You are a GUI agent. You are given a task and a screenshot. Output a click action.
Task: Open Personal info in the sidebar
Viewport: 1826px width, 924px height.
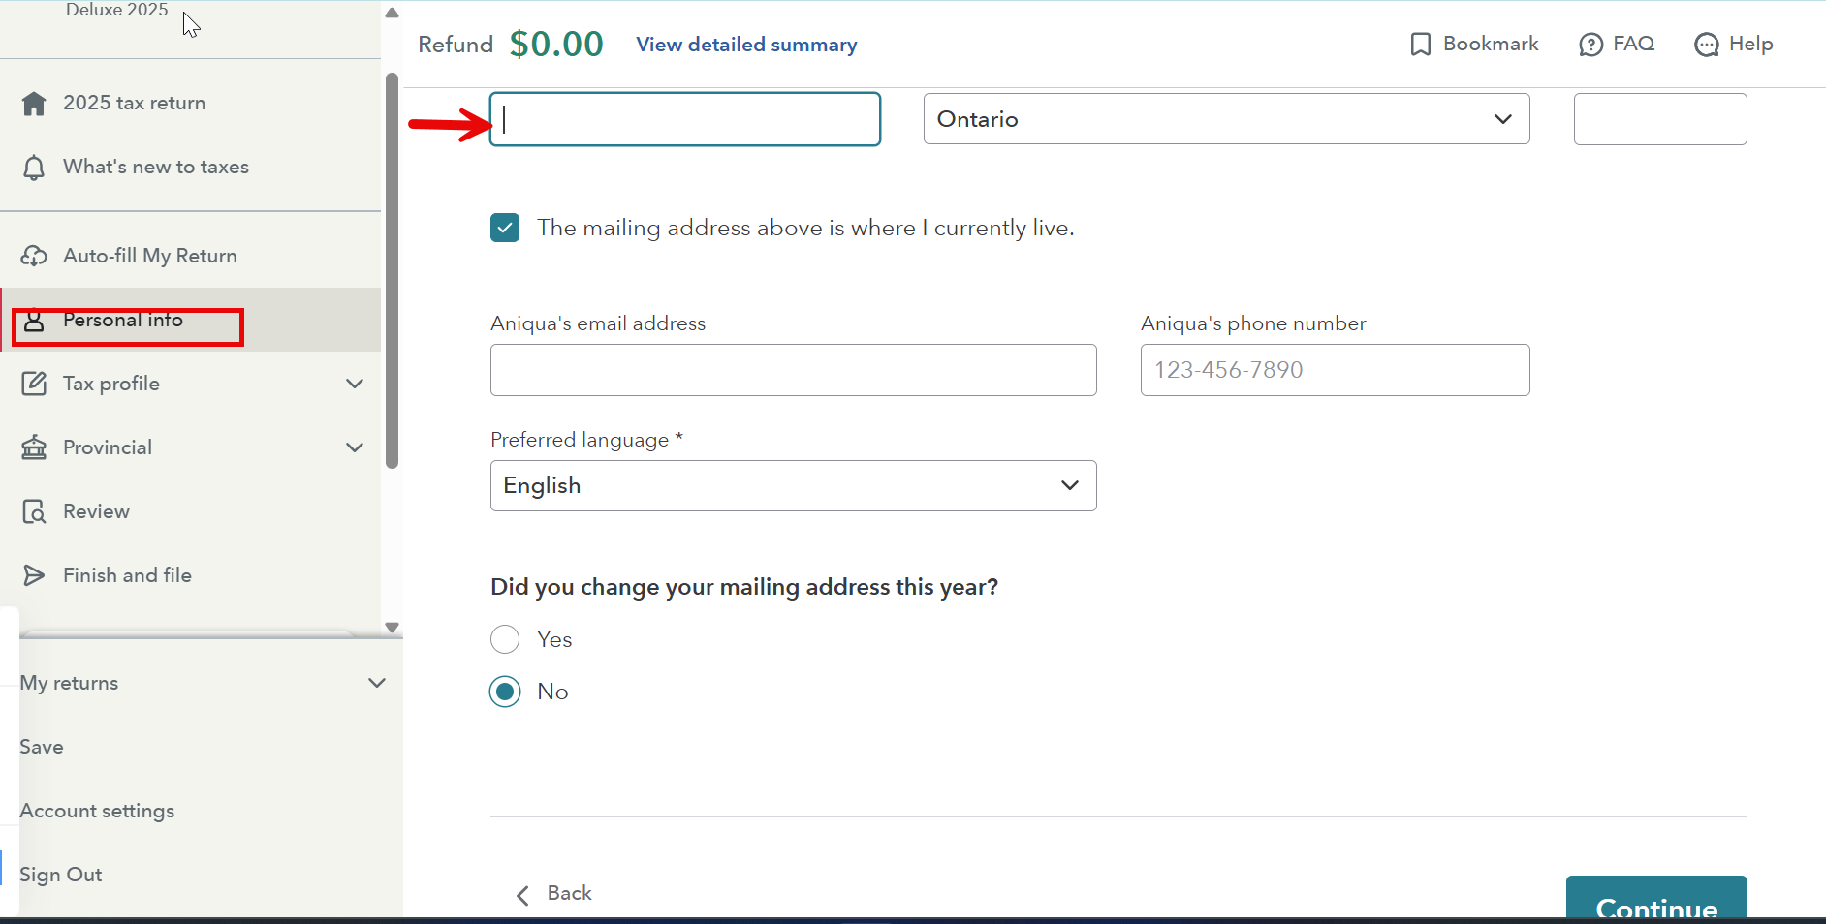123,321
